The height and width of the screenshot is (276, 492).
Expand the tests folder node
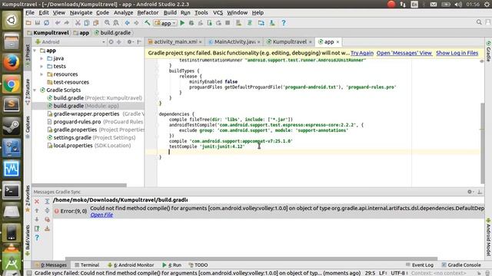(42, 67)
